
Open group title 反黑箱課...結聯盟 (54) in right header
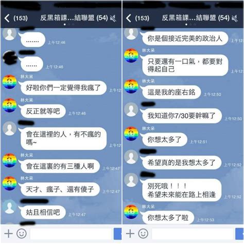pyautogui.click(x=196, y=18)
